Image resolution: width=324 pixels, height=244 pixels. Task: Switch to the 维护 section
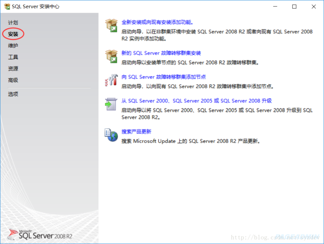(x=13, y=45)
